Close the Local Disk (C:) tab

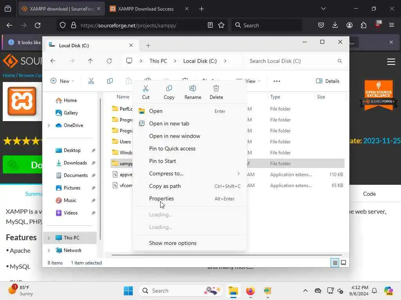(131, 45)
